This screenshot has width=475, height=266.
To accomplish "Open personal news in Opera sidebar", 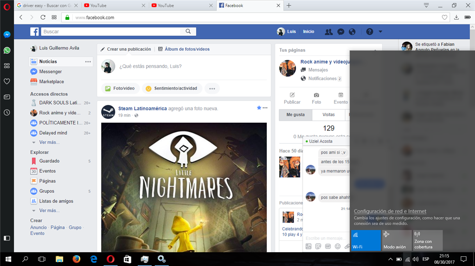I will [x=6, y=97].
